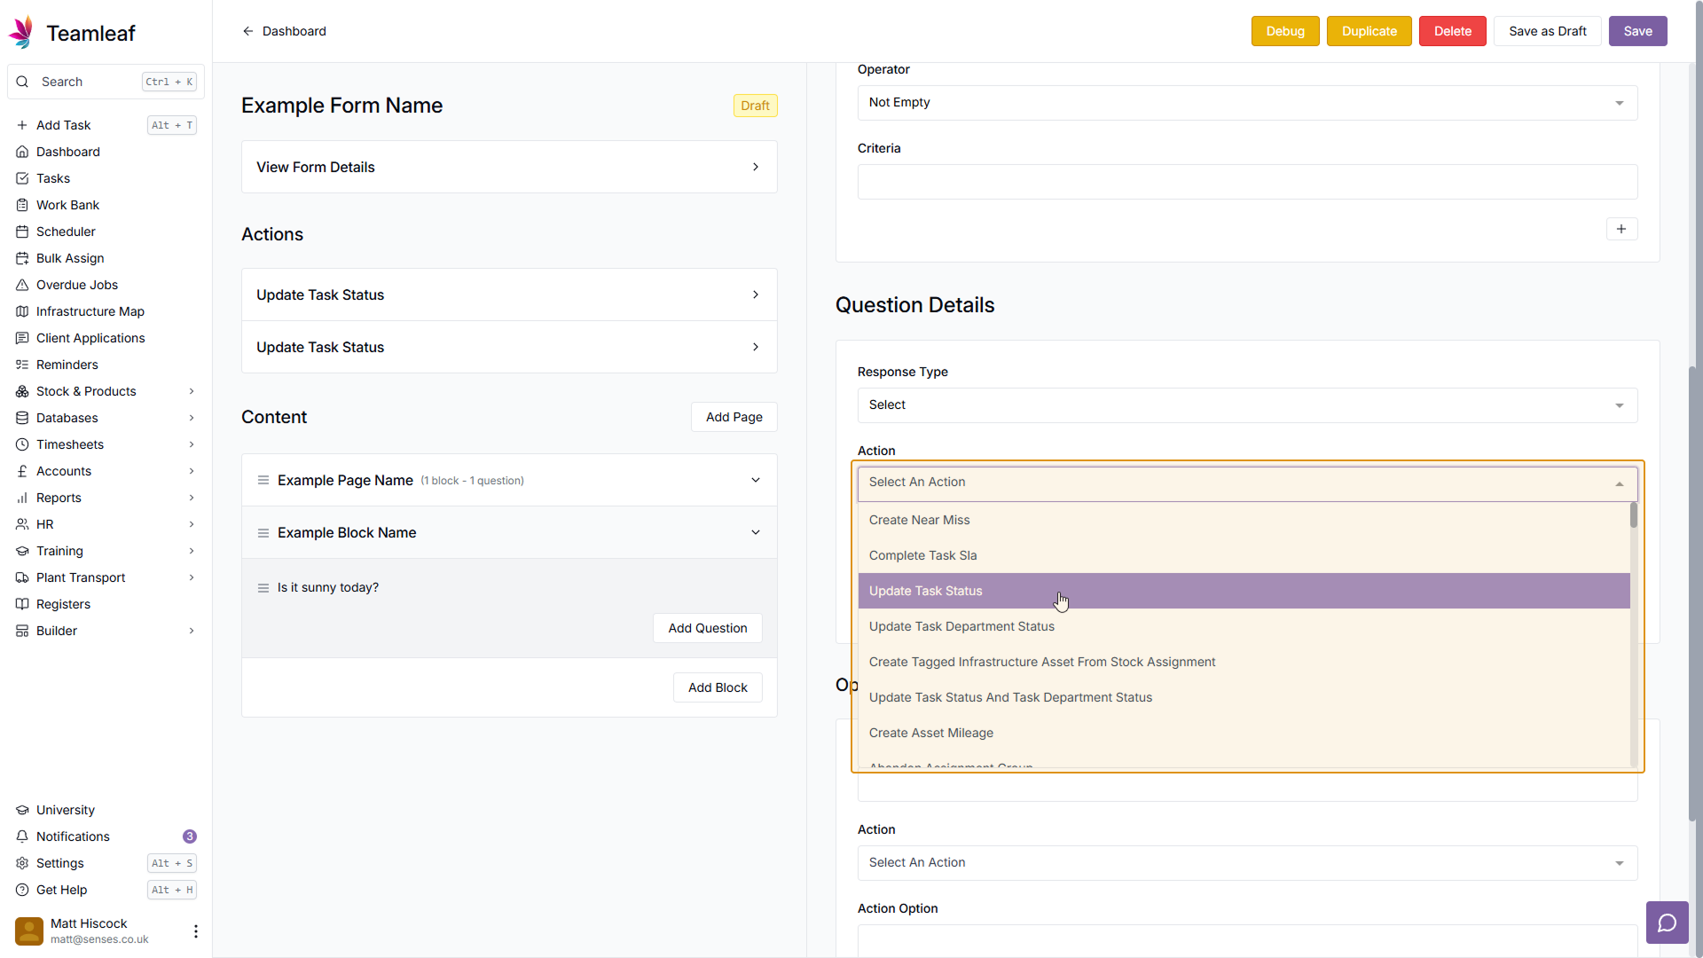Choose Create Near Miss from action list
1703x958 pixels.
tap(919, 520)
